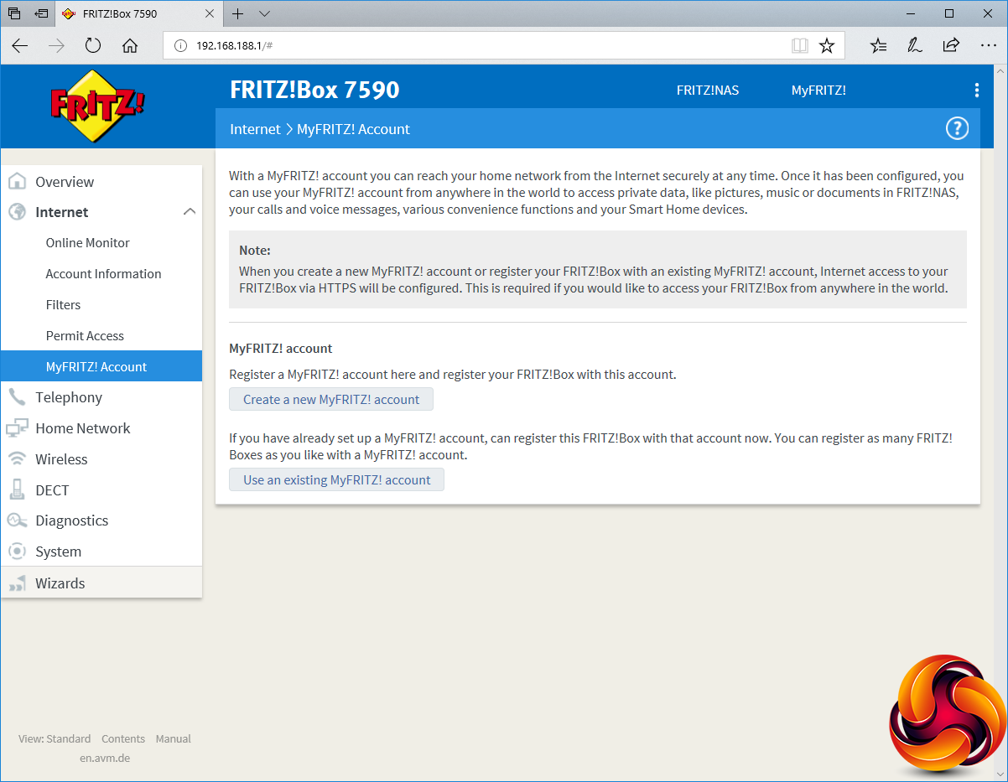Click the Wireless wifi icon
The width and height of the screenshot is (1008, 782).
pos(17,459)
